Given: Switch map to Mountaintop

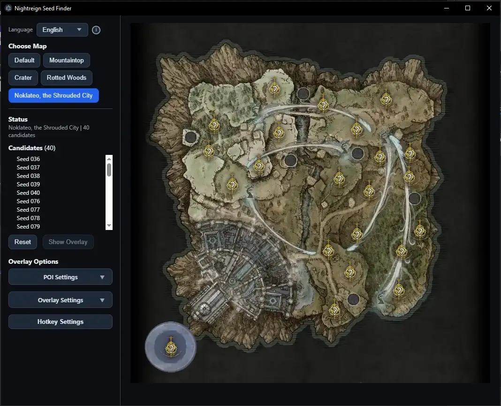Looking at the screenshot, I should (x=67, y=60).
